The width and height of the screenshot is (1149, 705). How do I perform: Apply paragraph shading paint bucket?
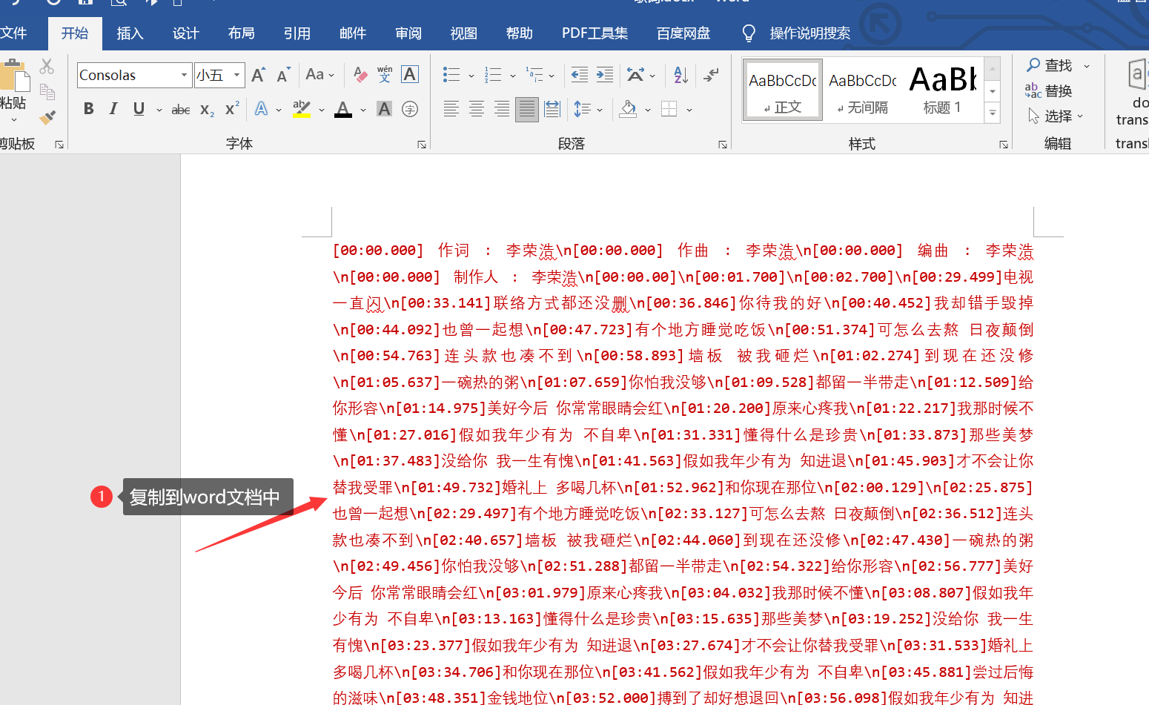point(629,109)
